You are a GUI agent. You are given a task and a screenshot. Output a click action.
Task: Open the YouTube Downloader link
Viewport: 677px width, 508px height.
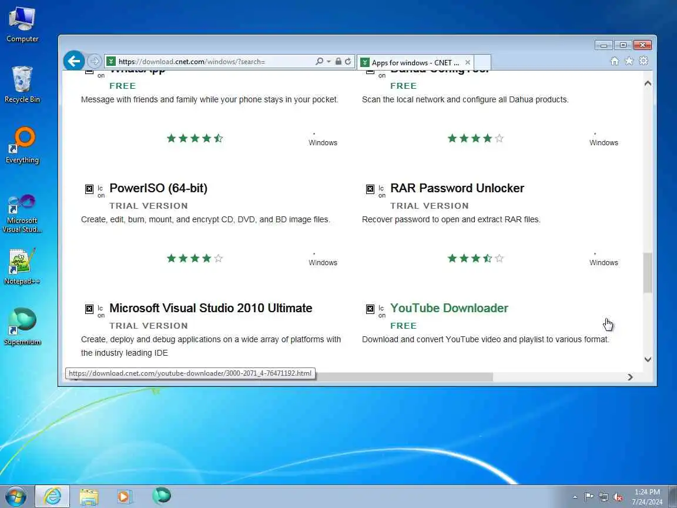(x=449, y=308)
